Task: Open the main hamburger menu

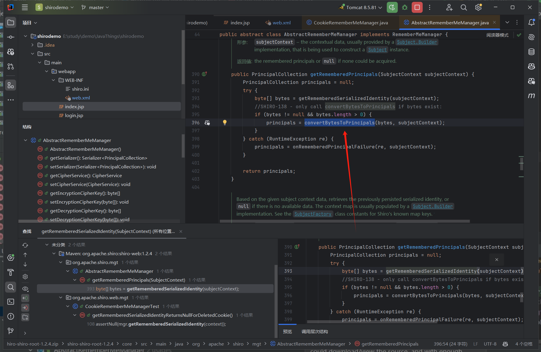Action: pos(25,7)
